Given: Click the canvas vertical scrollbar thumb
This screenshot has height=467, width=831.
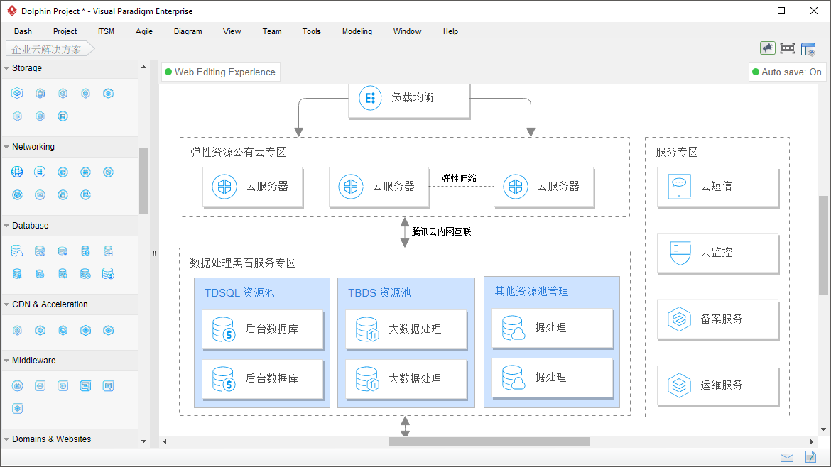Looking at the screenshot, I should click(x=823, y=246).
